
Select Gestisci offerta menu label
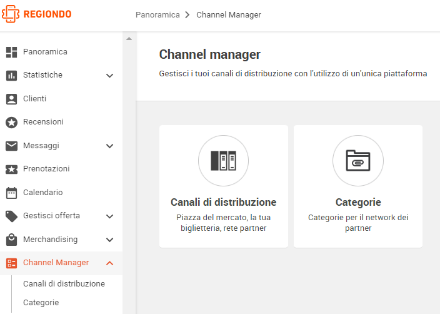tap(51, 216)
